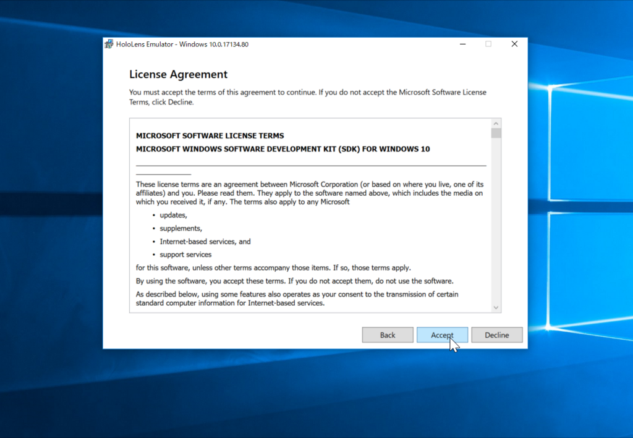633x438 pixels.
Task: Click the 'These license terms are an agreement' paragraph
Action: pyautogui.click(x=310, y=193)
